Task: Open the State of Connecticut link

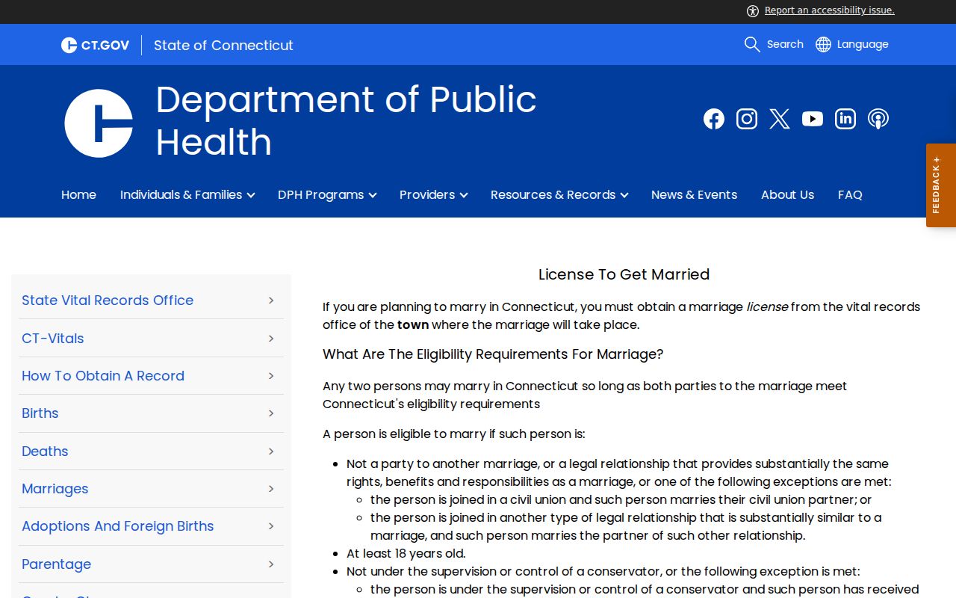Action: [x=223, y=45]
